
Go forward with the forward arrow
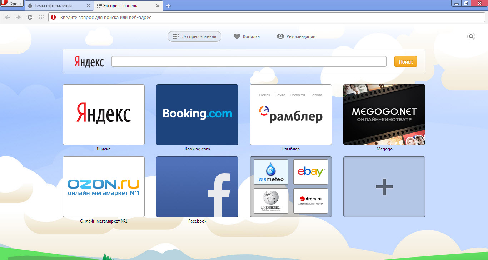18,17
